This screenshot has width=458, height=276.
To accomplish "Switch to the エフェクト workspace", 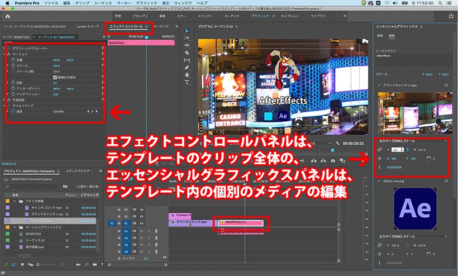I will [206, 16].
